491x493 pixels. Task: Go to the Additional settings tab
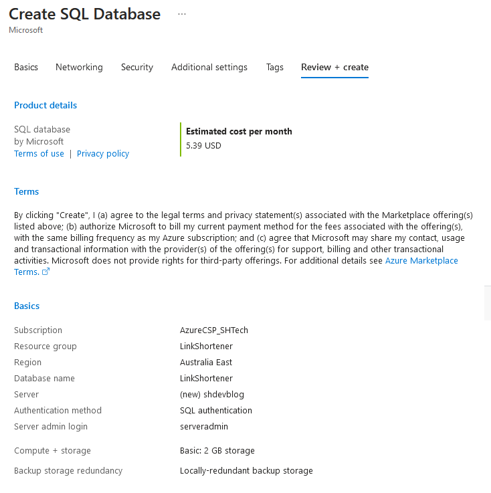click(x=209, y=67)
